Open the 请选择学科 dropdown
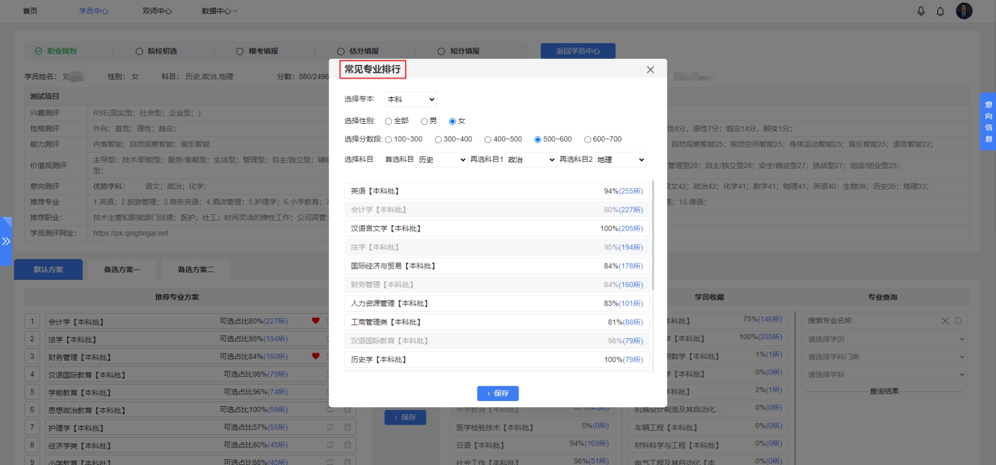This screenshot has height=465, width=996. point(885,375)
